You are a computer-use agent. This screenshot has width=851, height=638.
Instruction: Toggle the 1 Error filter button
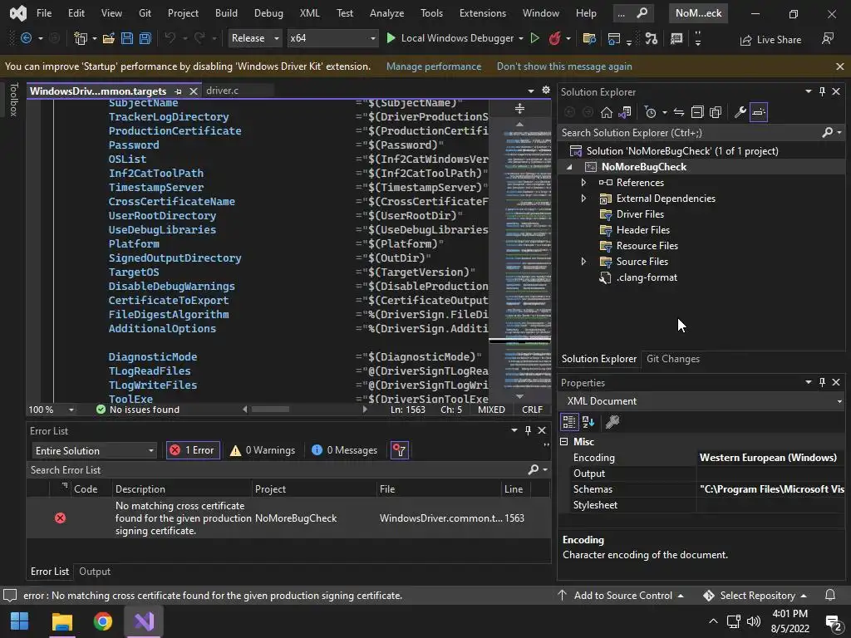pyautogui.click(x=193, y=450)
